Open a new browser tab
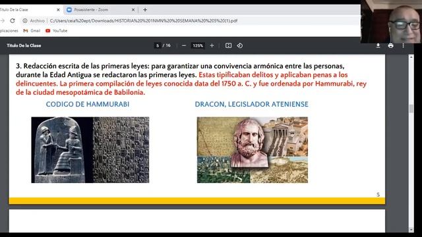The image size is (422, 237). point(145,10)
